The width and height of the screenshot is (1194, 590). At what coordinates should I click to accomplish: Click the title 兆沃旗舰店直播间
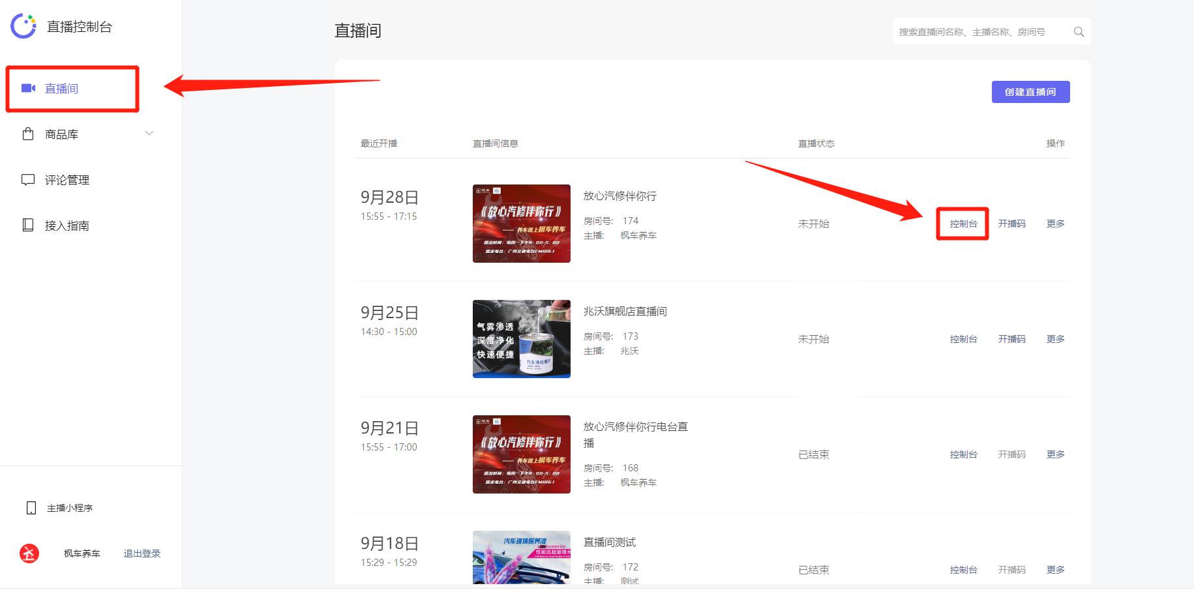click(x=625, y=312)
